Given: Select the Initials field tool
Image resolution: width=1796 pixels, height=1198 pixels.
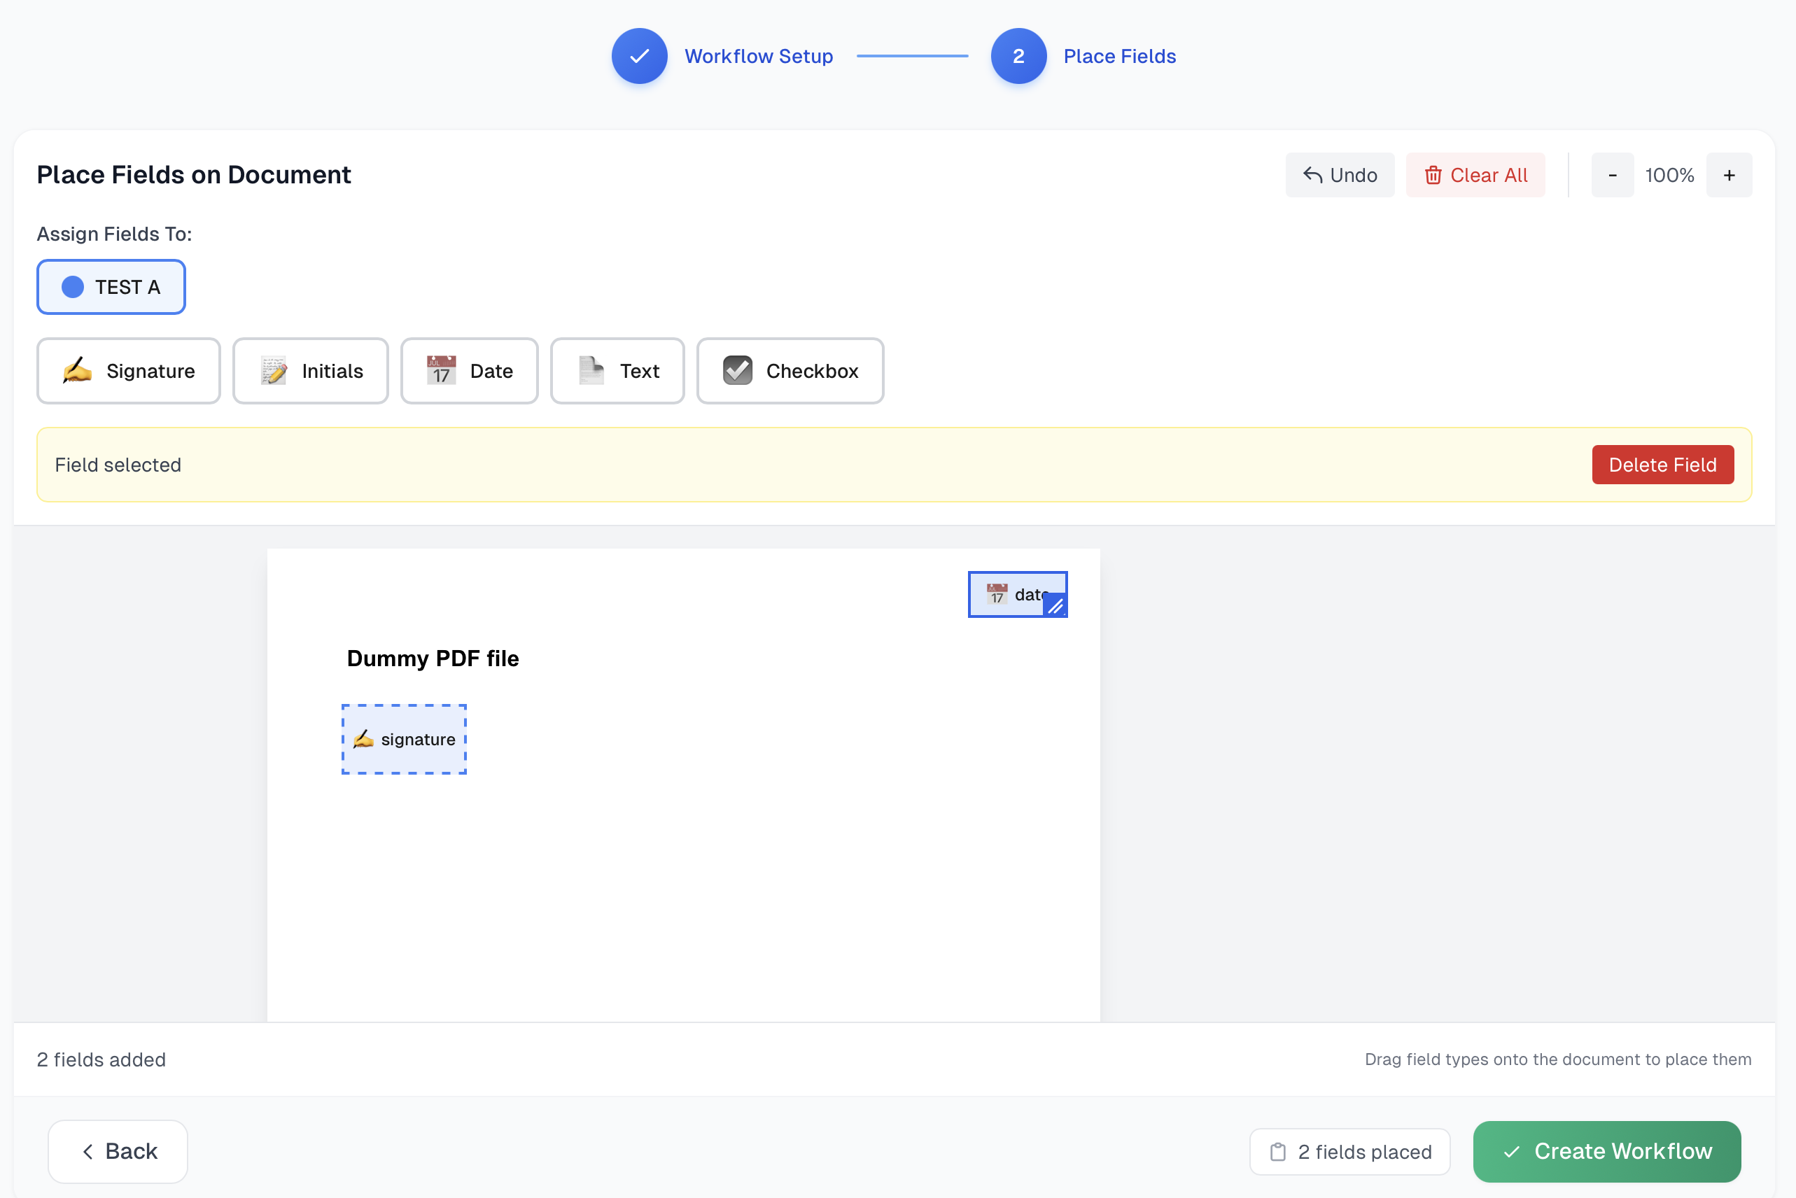Looking at the screenshot, I should pyautogui.click(x=310, y=371).
